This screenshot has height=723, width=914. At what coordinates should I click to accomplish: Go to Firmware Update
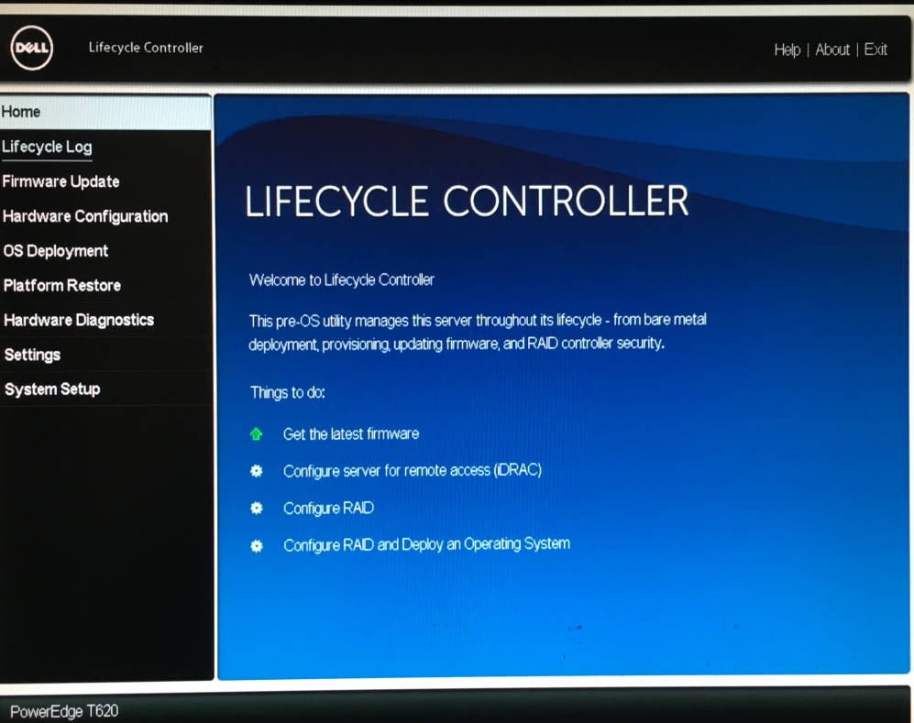tap(61, 181)
